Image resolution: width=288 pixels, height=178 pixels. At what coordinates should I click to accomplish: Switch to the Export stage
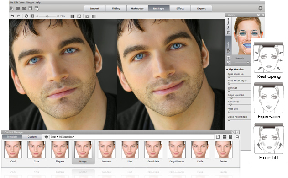point(201,9)
